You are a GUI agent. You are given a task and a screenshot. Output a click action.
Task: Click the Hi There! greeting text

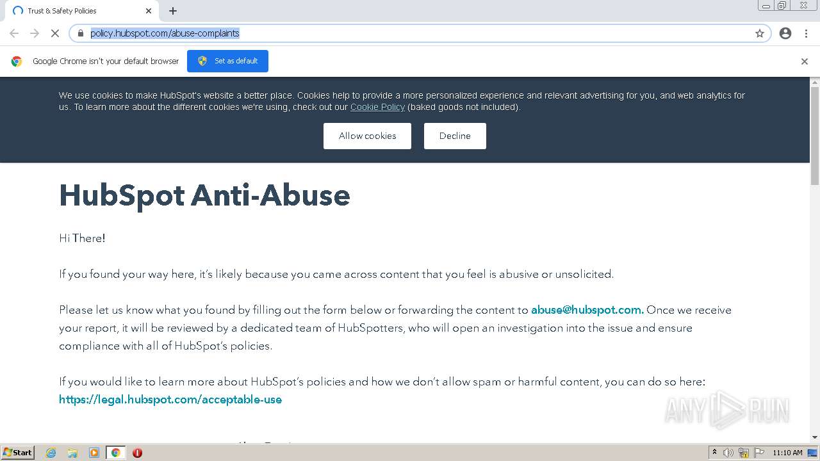pos(82,238)
